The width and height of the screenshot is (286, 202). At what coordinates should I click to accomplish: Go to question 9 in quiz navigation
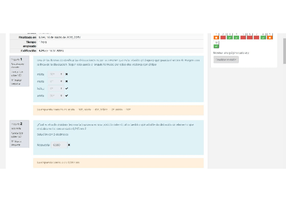270,36
